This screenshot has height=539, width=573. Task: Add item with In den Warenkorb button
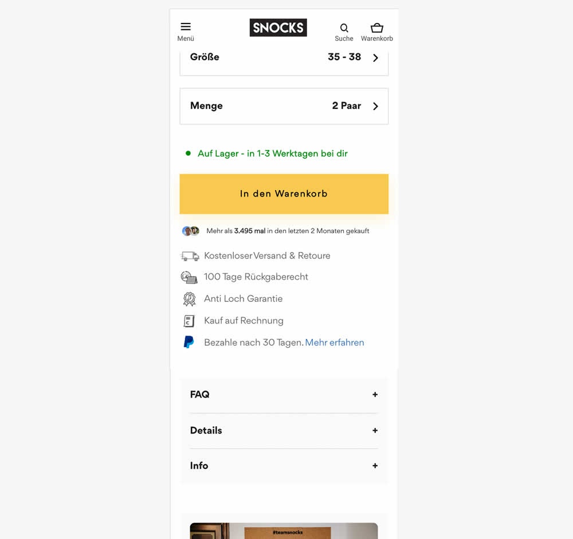click(284, 194)
